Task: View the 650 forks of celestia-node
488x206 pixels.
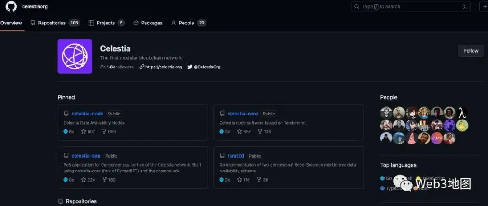Action: click(x=109, y=131)
